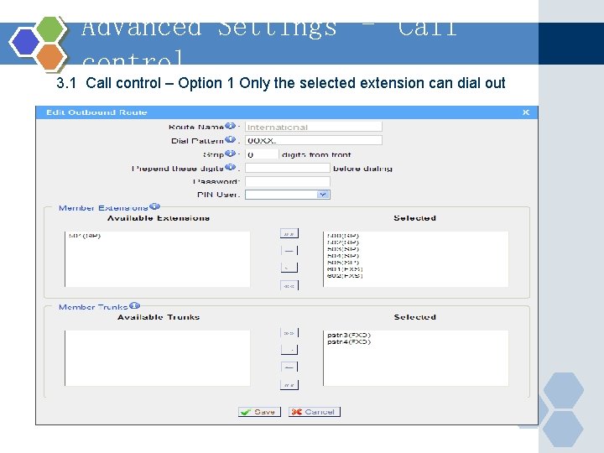
Task: Open Member Extensions info icon
Action: click(x=154, y=206)
